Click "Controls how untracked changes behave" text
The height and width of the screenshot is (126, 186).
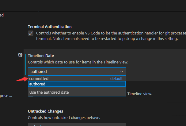[x=64, y=117]
